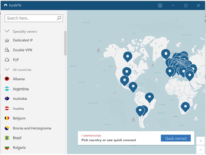Click the Mexico map pin
The height and width of the screenshot is (155, 206).
(x=125, y=81)
